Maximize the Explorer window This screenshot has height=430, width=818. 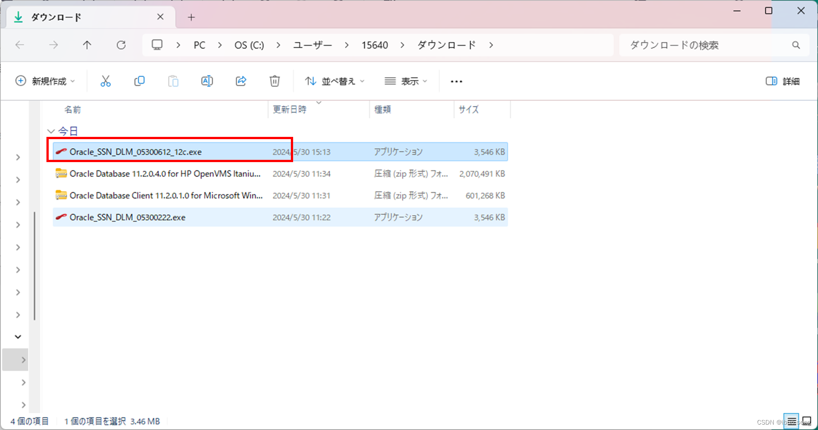coord(768,11)
